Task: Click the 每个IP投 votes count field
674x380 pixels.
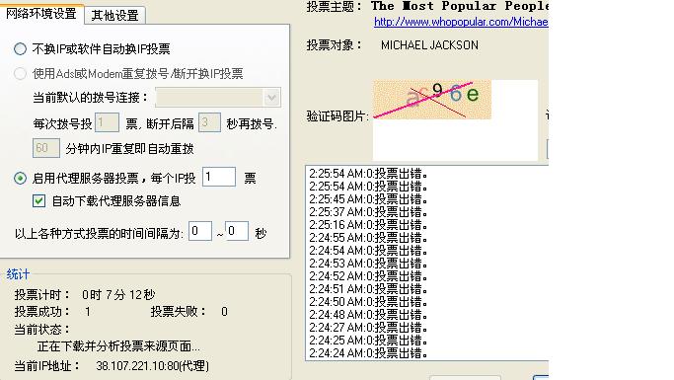Action: (x=219, y=177)
